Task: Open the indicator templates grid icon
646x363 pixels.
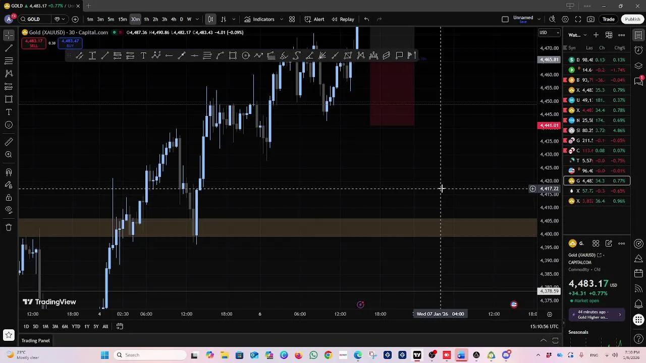Action: pyautogui.click(x=292, y=19)
